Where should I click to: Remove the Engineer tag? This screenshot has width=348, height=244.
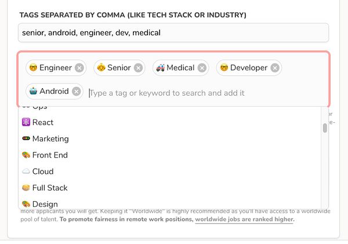point(79,68)
